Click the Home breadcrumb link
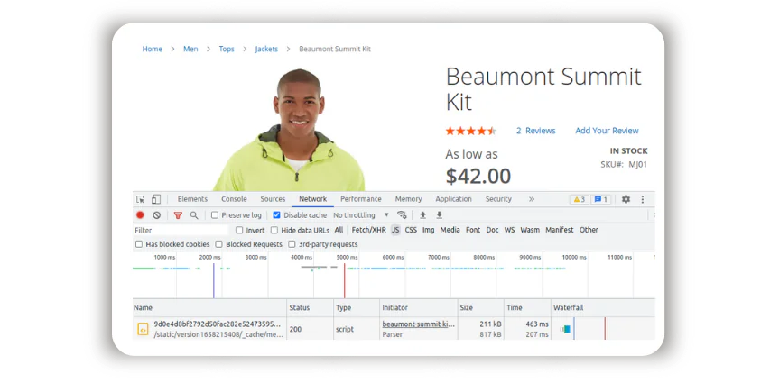This screenshot has height=383, width=770. [x=153, y=49]
